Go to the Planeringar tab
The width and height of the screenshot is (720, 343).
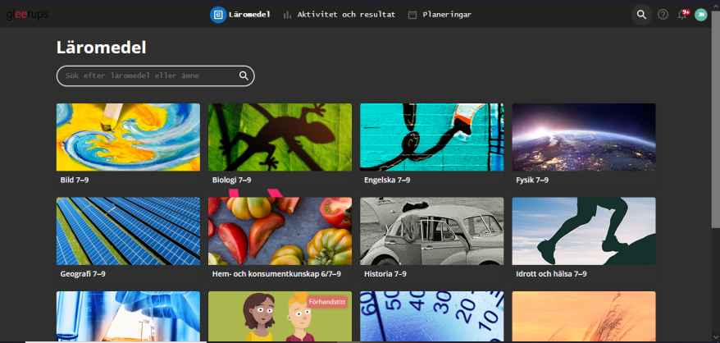point(447,14)
